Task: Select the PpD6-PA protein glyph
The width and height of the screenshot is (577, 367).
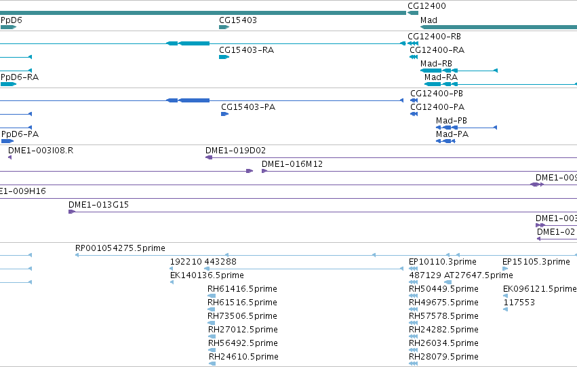Action: [x=7, y=141]
